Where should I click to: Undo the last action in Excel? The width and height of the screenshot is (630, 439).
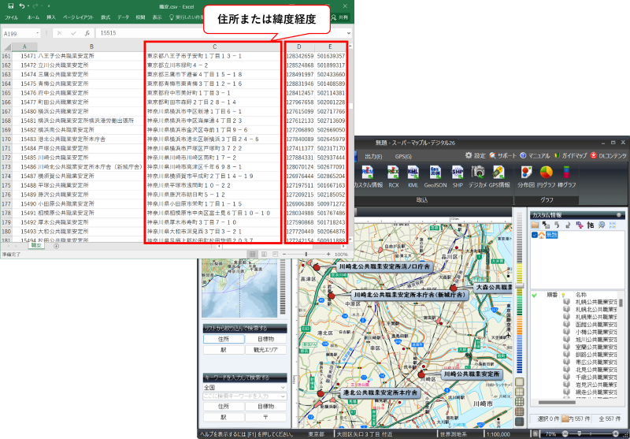click(22, 6)
